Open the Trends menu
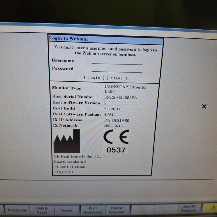The width and height of the screenshot is (217, 217). (67, 210)
